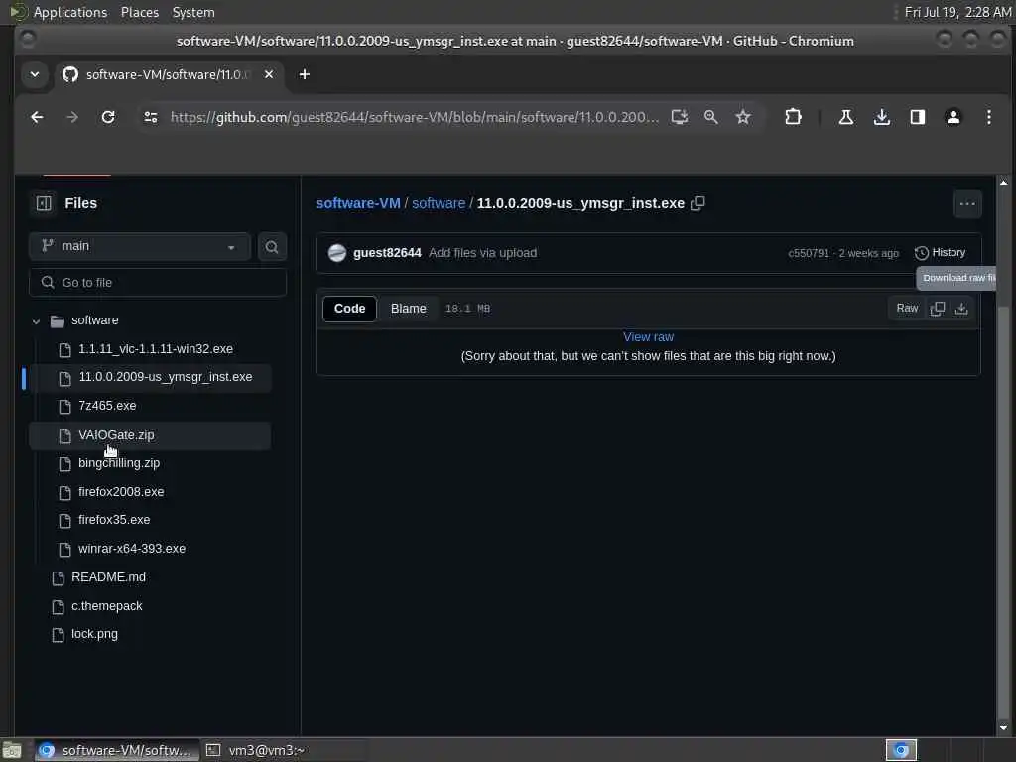
Task: Open Chromium three-dot menu
Action: pyautogui.click(x=989, y=117)
